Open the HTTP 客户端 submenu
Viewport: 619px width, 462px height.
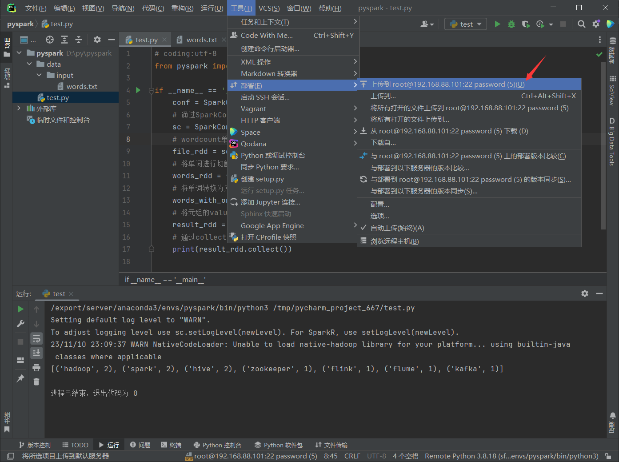tap(293, 120)
